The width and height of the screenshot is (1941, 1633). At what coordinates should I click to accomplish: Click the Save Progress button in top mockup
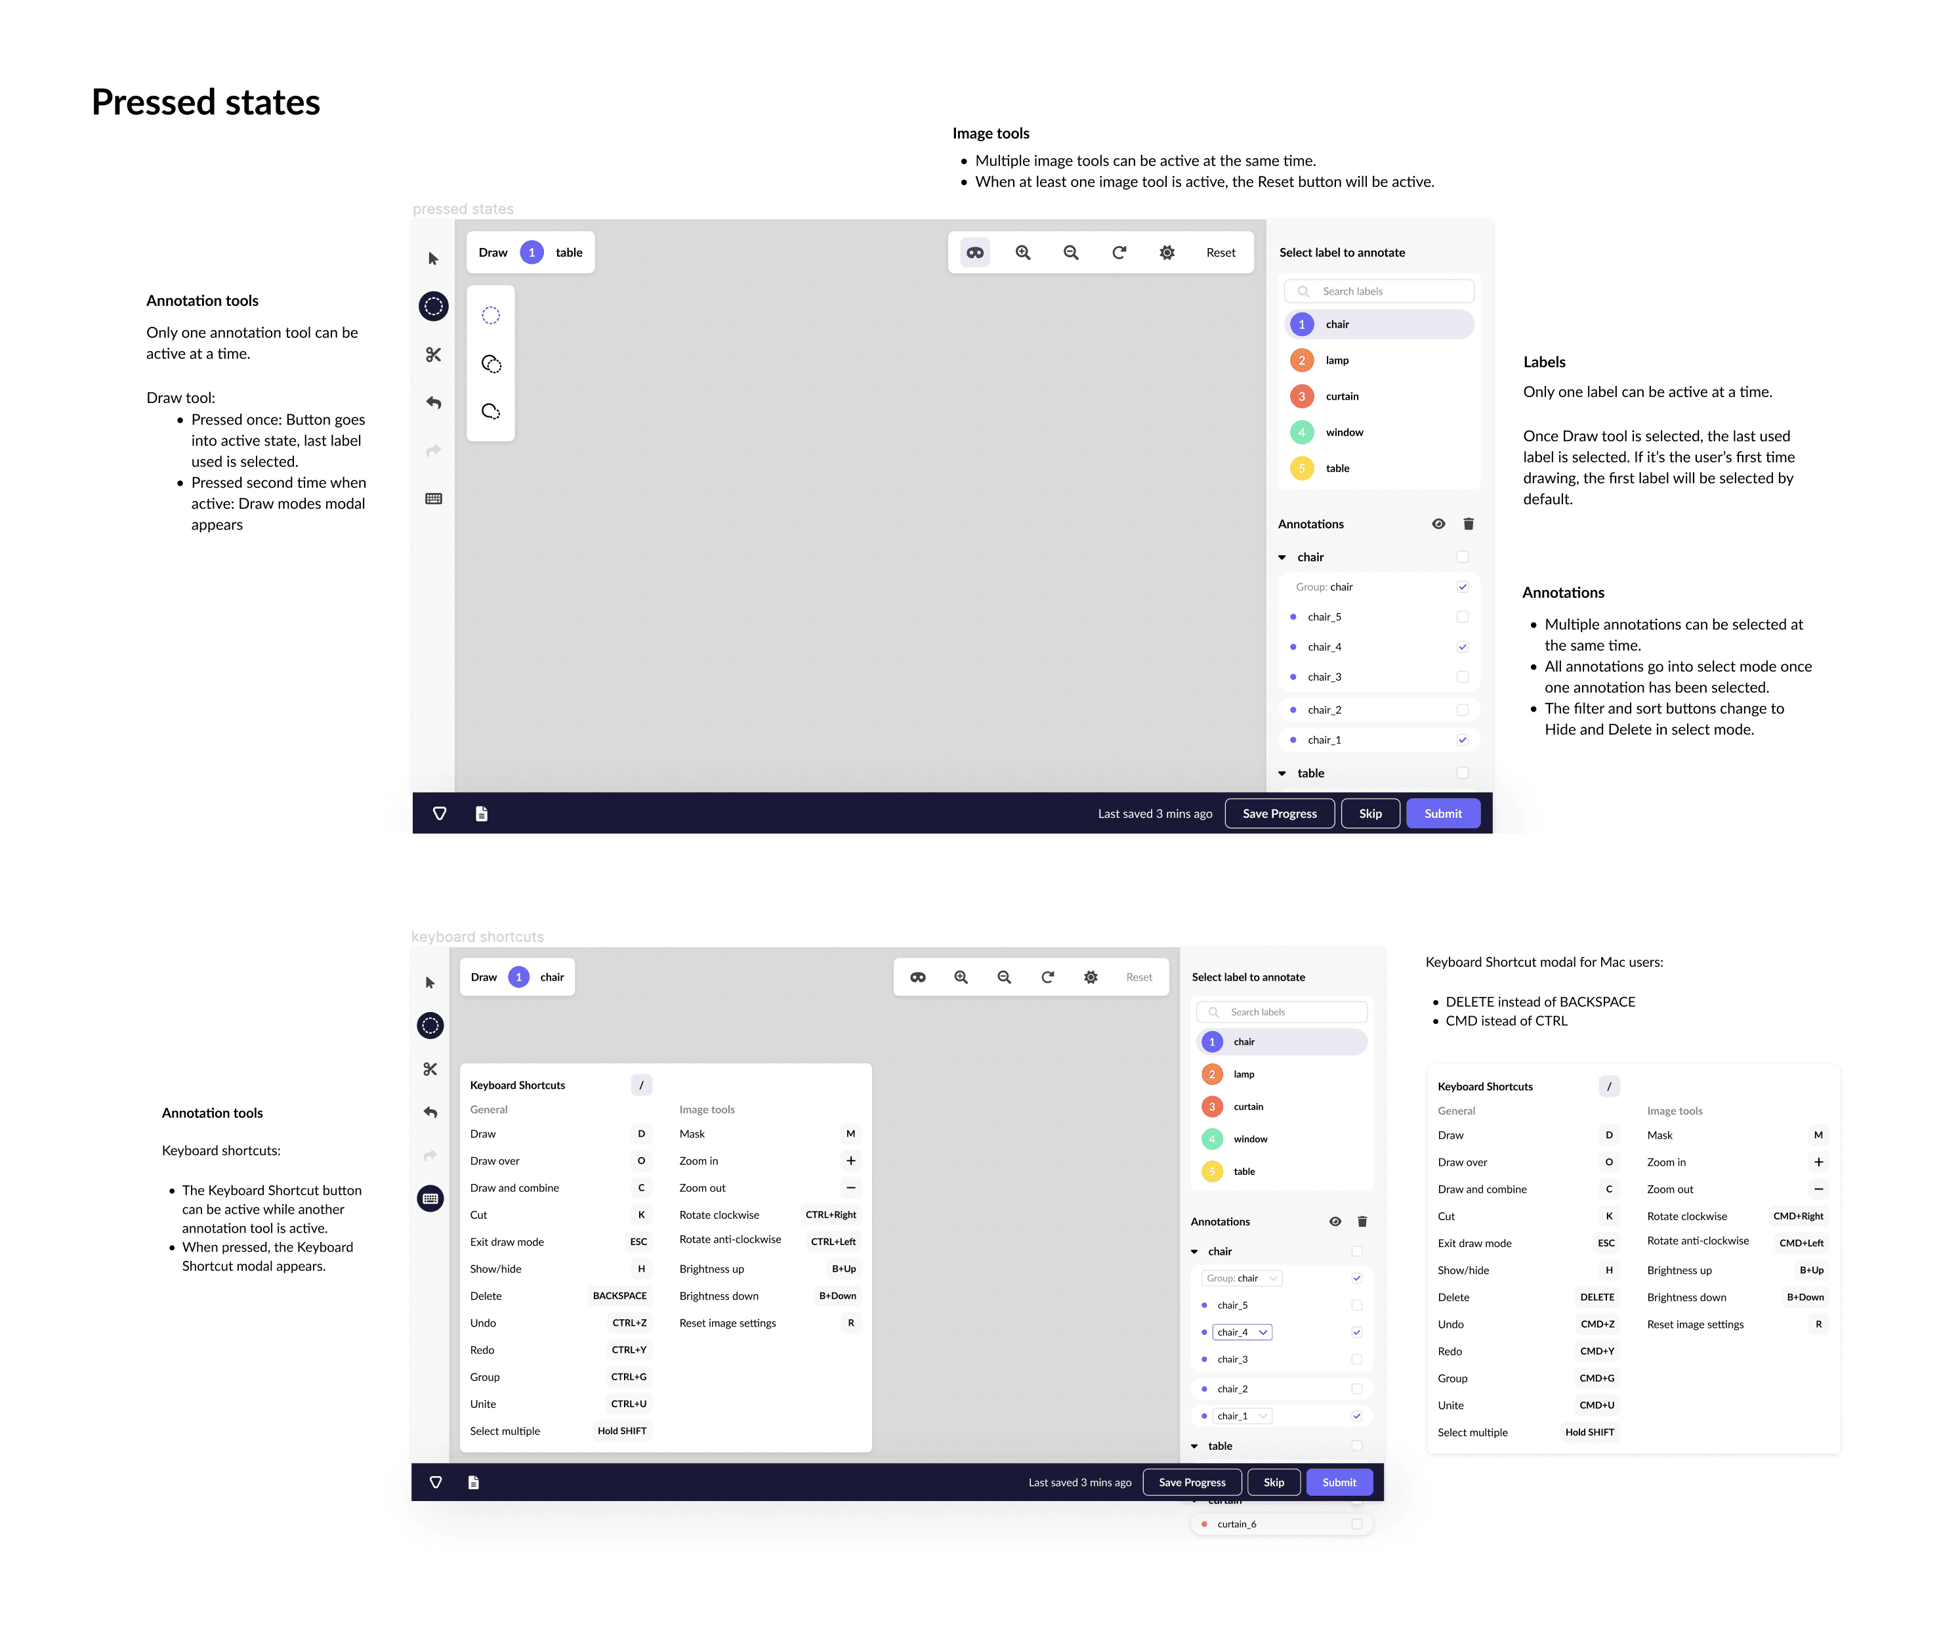tap(1279, 814)
